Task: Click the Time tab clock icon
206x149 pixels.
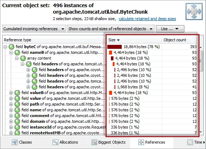Action: 190,142
